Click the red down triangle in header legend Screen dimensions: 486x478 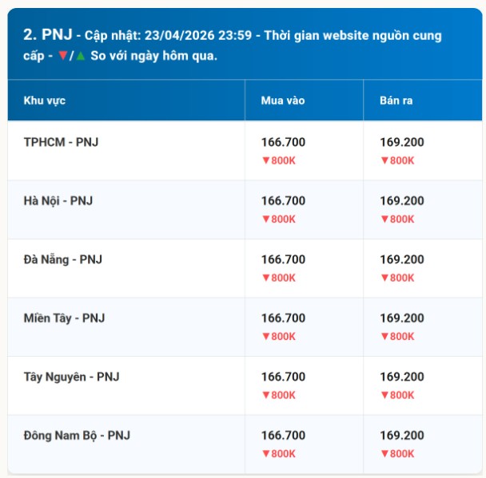coord(62,56)
